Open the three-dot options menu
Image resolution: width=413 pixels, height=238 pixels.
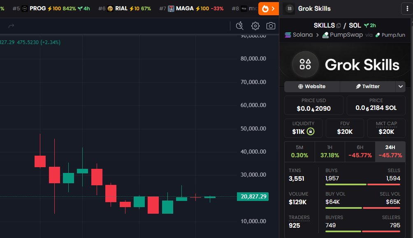tap(407, 9)
